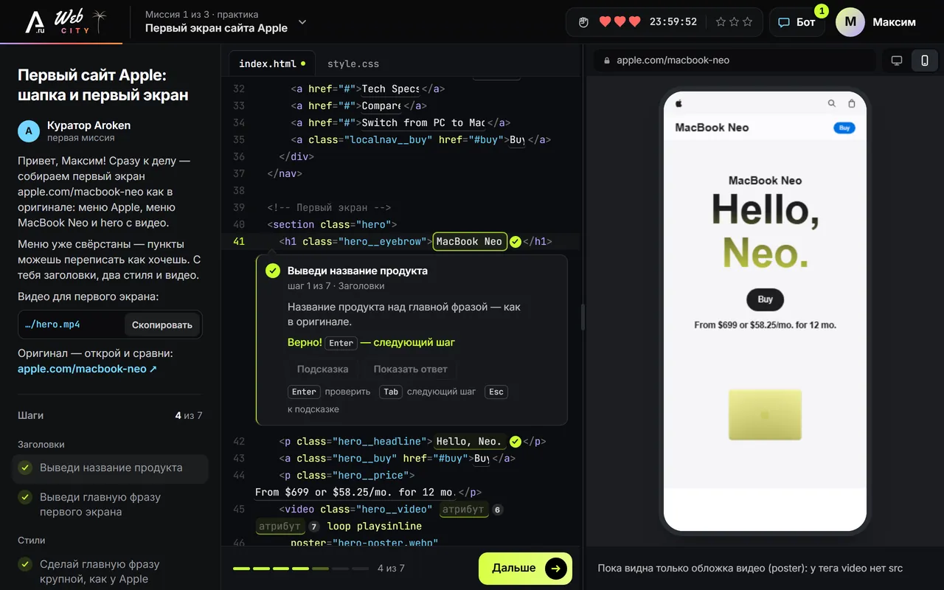944x590 pixels.
Task: Click the 'Стили' section label in steps
Action: (x=32, y=541)
